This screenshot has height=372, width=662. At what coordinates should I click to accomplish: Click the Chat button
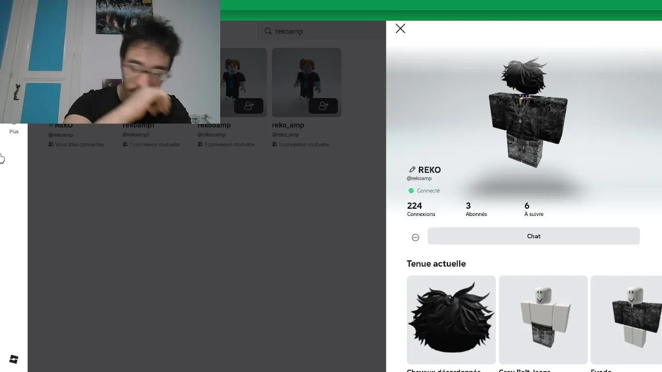[533, 236]
